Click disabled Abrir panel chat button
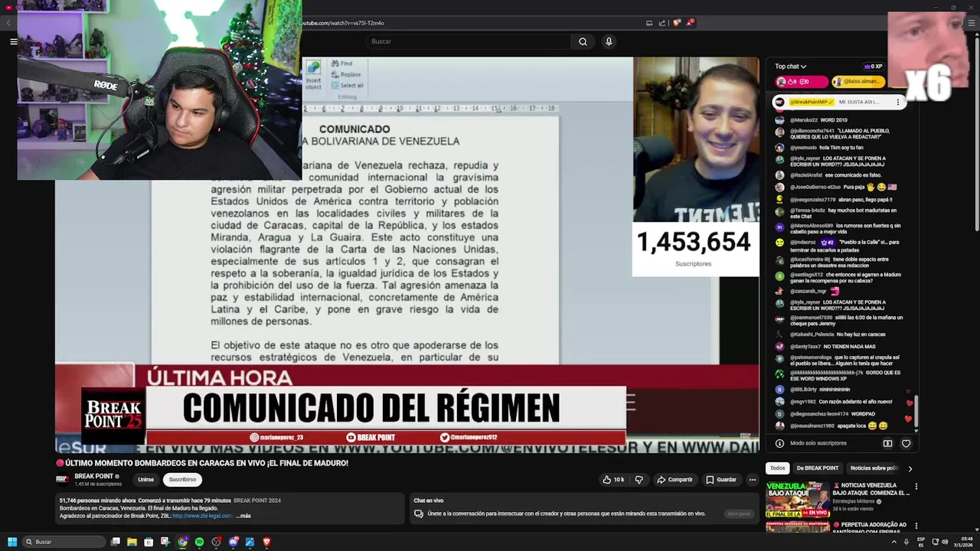The width and height of the screenshot is (980, 551). pyautogui.click(x=739, y=514)
